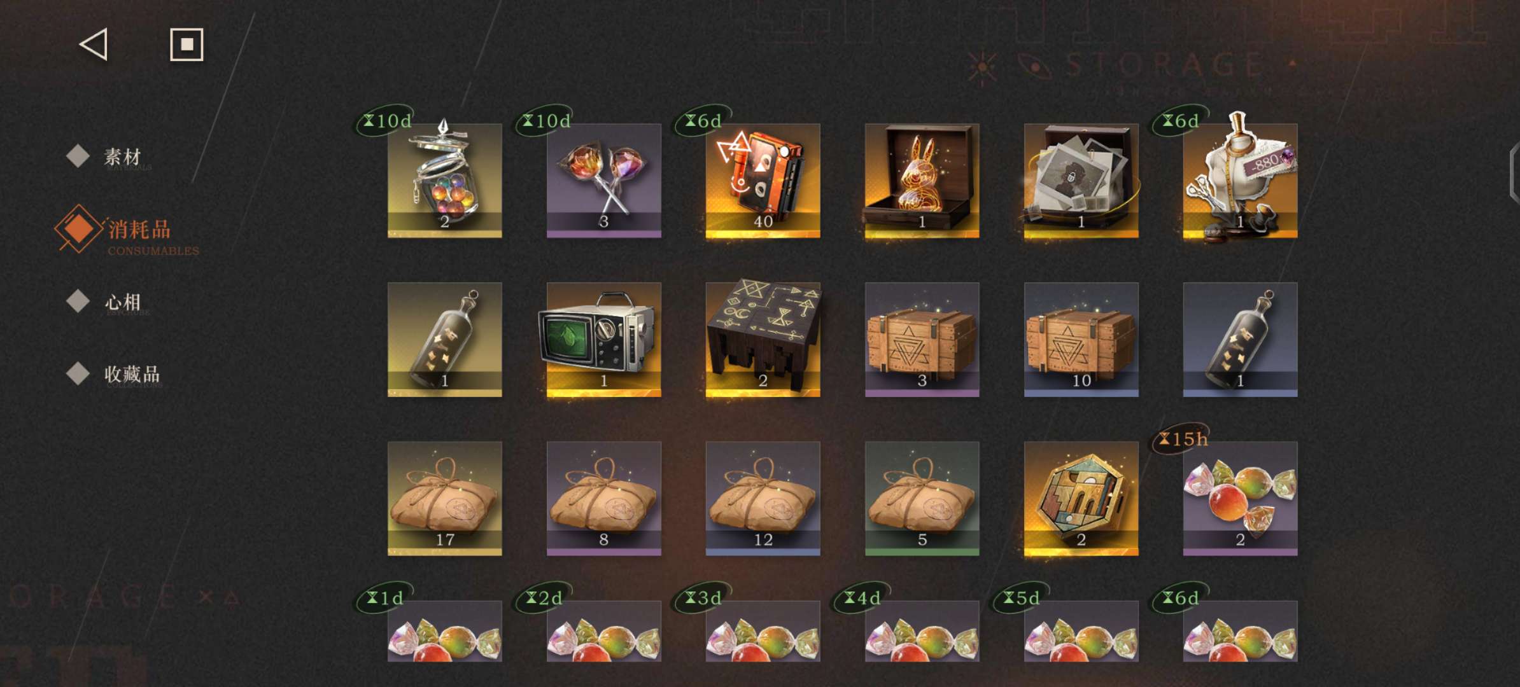Choose the photo-filled chest item
Viewport: 1520px width, 687px height.
[x=1081, y=181]
